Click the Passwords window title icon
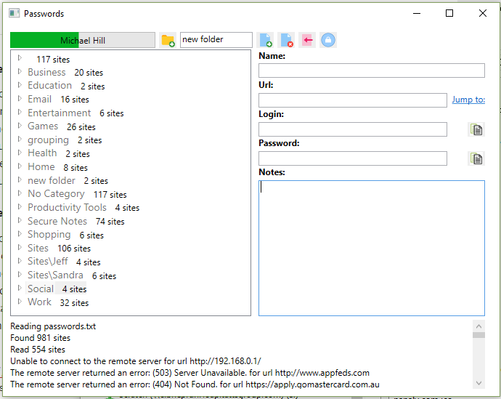The width and height of the screenshot is (501, 399). pyautogui.click(x=14, y=13)
